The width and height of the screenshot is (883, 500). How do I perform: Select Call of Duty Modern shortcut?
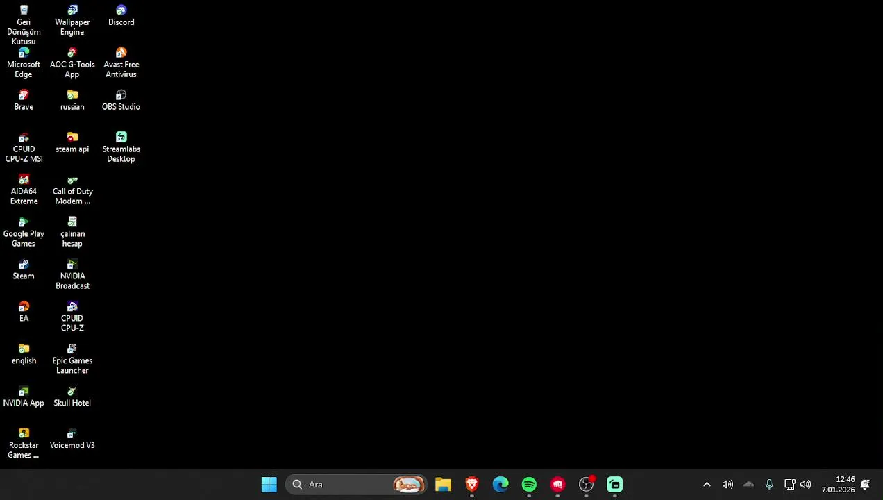point(72,190)
